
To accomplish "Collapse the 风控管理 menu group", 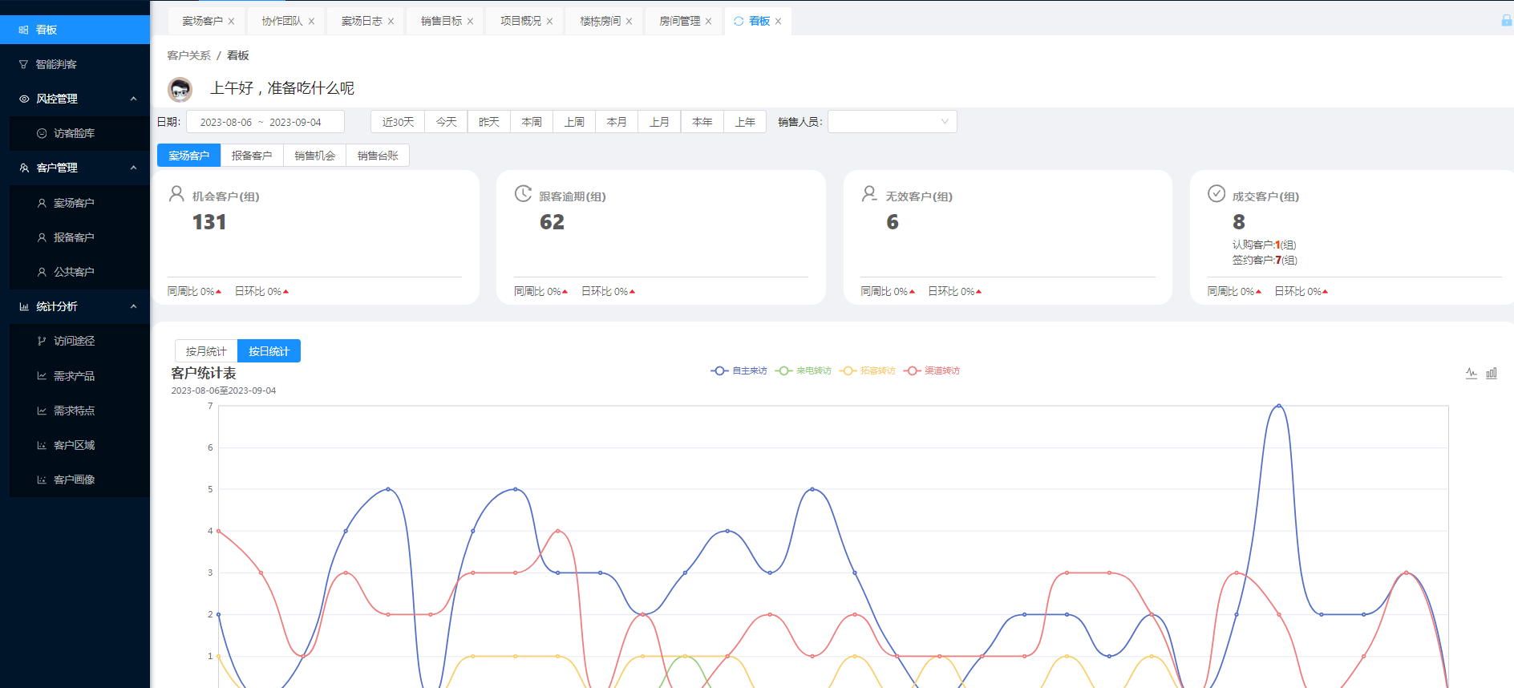I will 75,99.
